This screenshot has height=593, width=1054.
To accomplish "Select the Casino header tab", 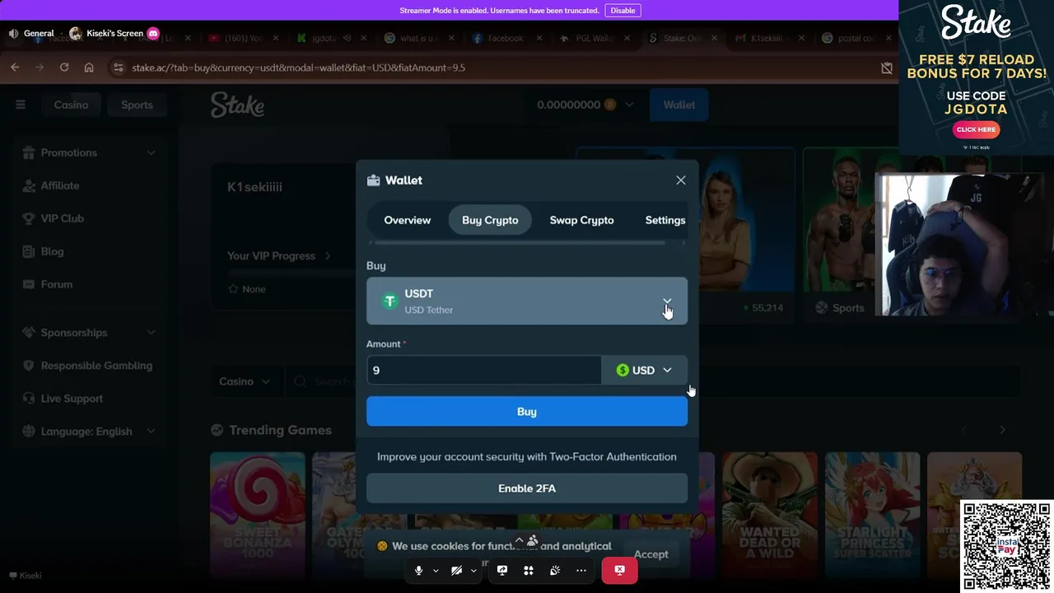I will coord(71,105).
